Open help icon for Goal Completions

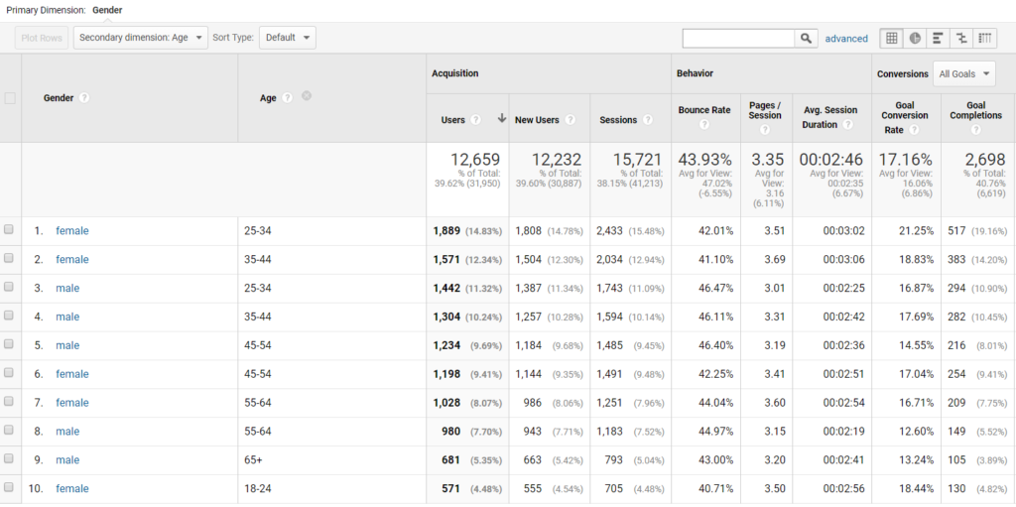tap(976, 130)
